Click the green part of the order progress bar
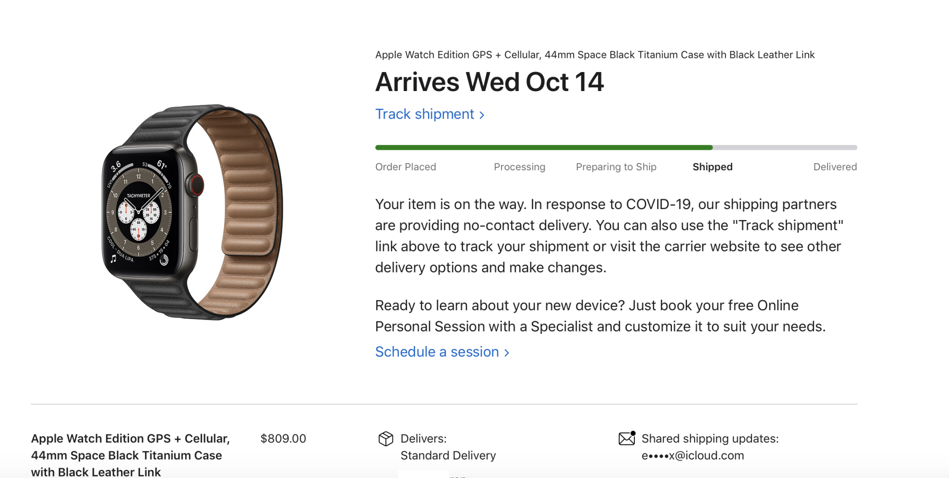 pos(543,147)
